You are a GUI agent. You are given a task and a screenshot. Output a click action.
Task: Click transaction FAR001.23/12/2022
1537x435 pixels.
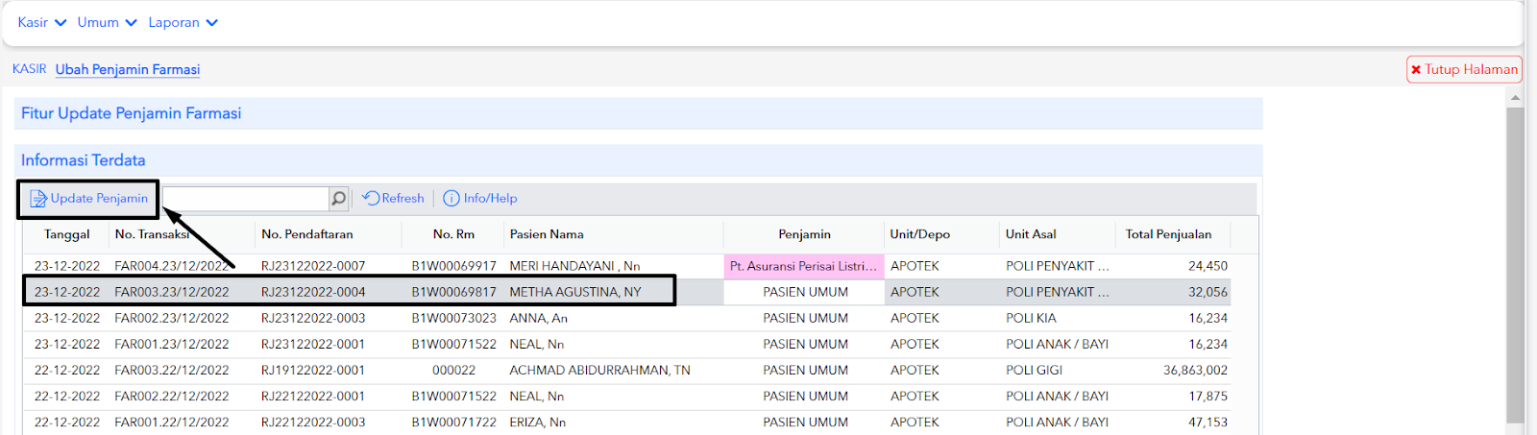click(x=172, y=344)
